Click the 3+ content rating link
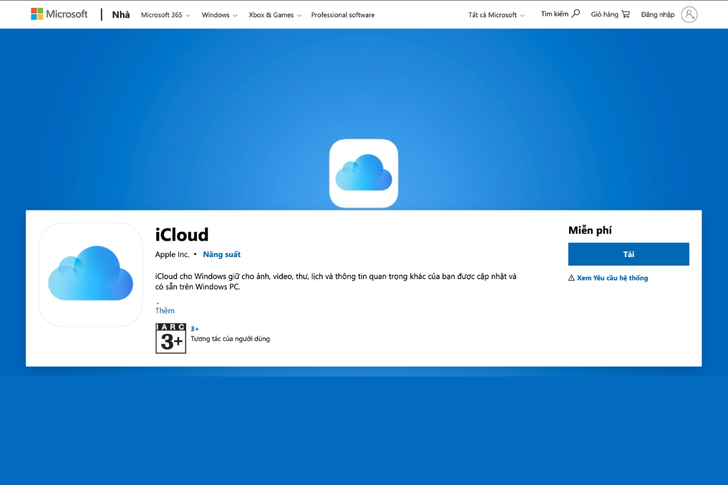 pyautogui.click(x=194, y=328)
